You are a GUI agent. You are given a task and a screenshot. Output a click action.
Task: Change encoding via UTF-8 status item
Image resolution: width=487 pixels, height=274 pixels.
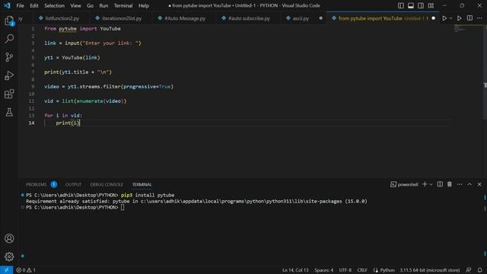345,270
